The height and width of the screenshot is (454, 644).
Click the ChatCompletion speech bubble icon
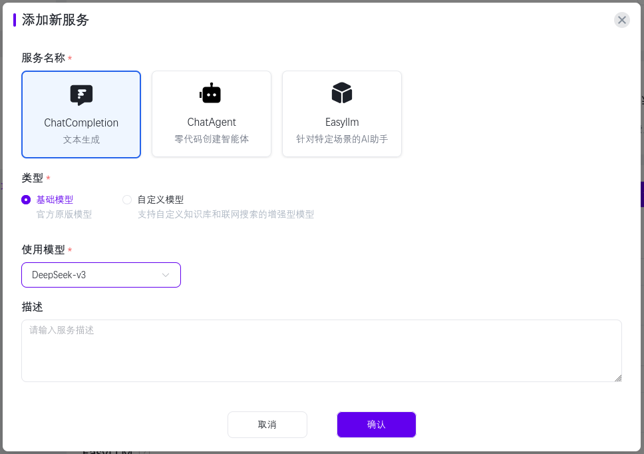[81, 95]
